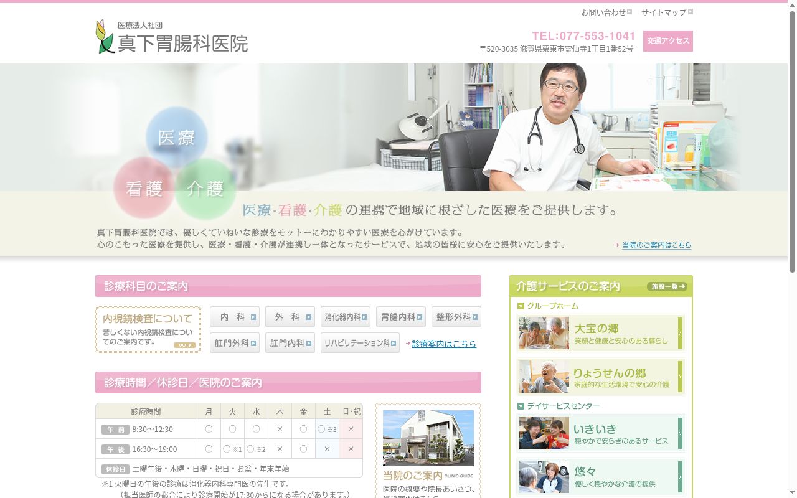The height and width of the screenshot is (498, 797).
Task: Click the ※3 Saturday morning cell
Action: point(327,429)
